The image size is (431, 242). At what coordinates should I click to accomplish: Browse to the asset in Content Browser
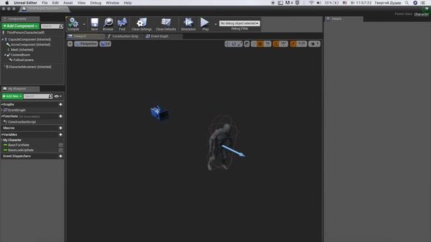(x=108, y=24)
